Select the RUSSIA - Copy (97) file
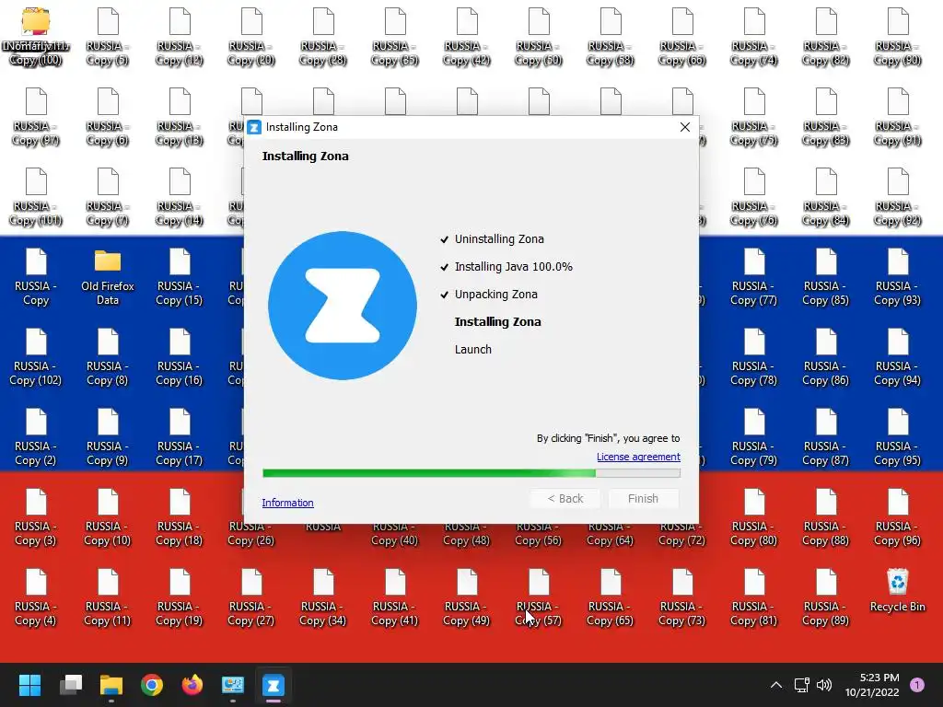The height and width of the screenshot is (707, 943). pos(36,117)
